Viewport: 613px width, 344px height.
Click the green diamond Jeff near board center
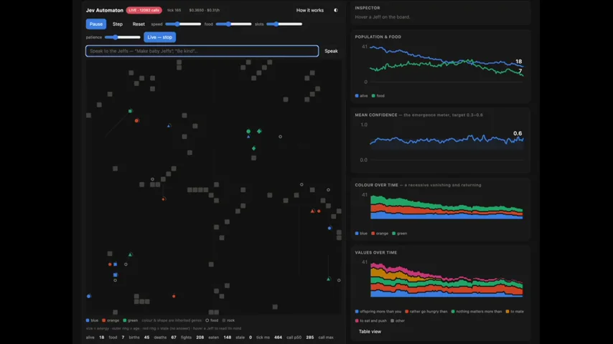pyautogui.click(x=259, y=131)
